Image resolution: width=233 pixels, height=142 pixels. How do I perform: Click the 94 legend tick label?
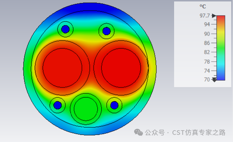pos(207,24)
